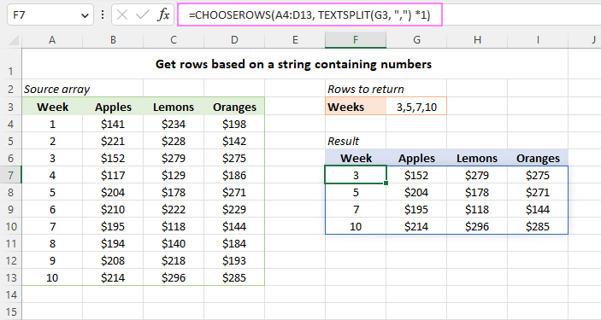The width and height of the screenshot is (601, 320).
Task: Select column E header
Action: coord(295,39)
